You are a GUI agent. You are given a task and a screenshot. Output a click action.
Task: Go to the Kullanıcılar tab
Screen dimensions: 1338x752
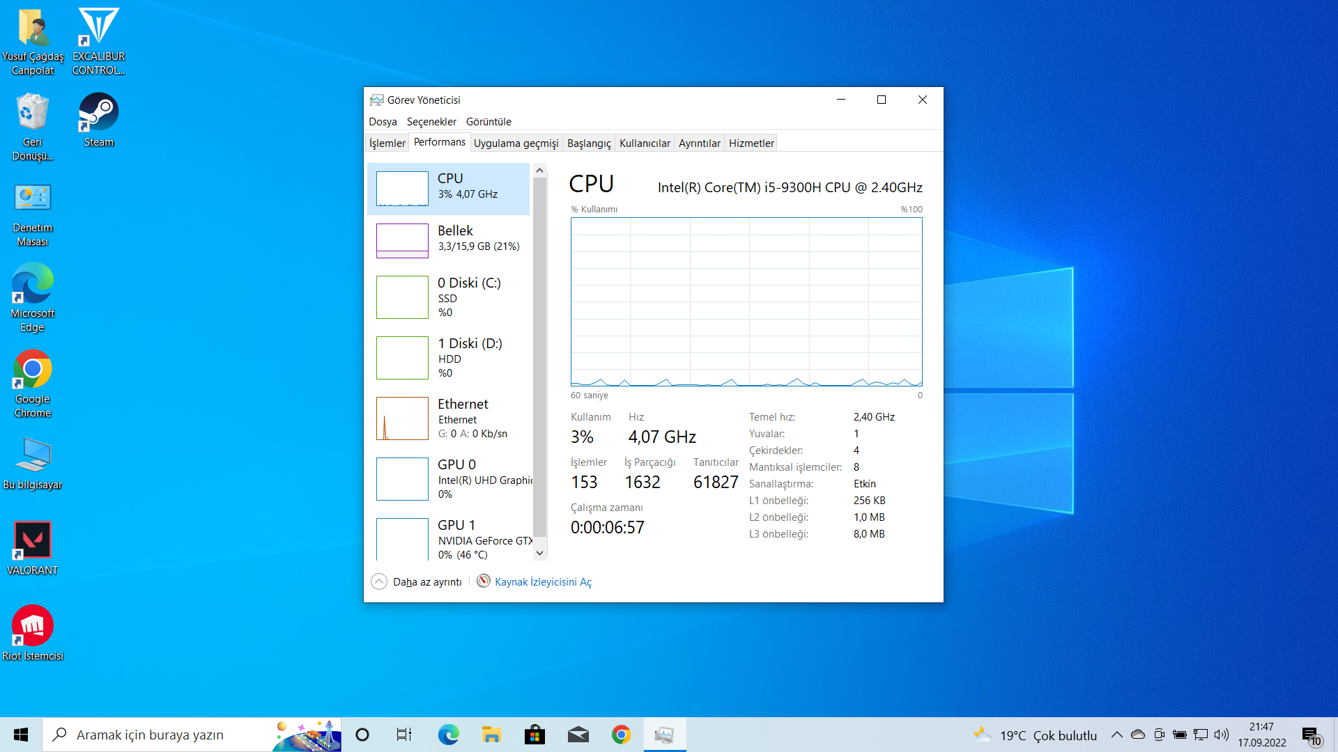645,143
